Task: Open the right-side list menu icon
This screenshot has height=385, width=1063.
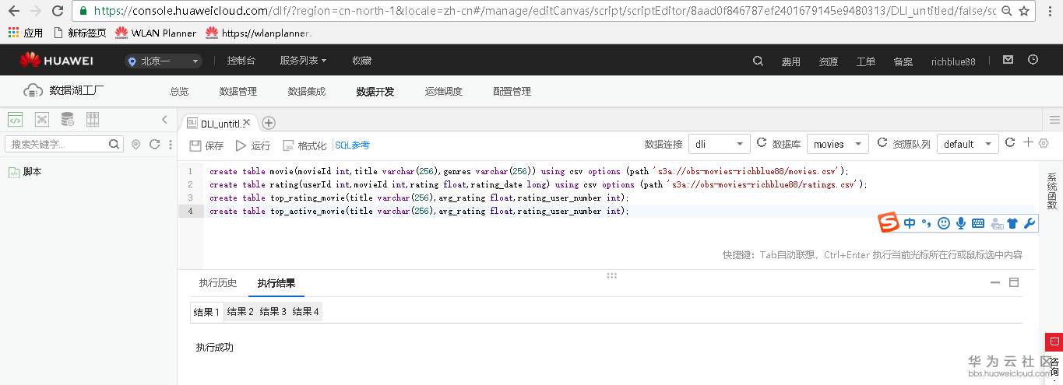Action: click(1054, 120)
